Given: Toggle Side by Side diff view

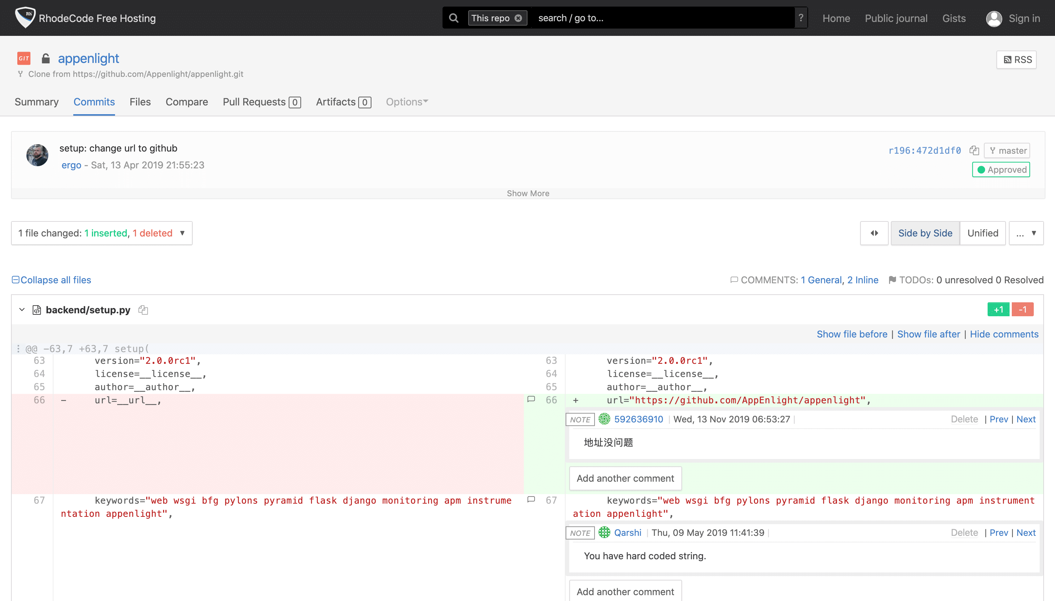Looking at the screenshot, I should tap(925, 233).
